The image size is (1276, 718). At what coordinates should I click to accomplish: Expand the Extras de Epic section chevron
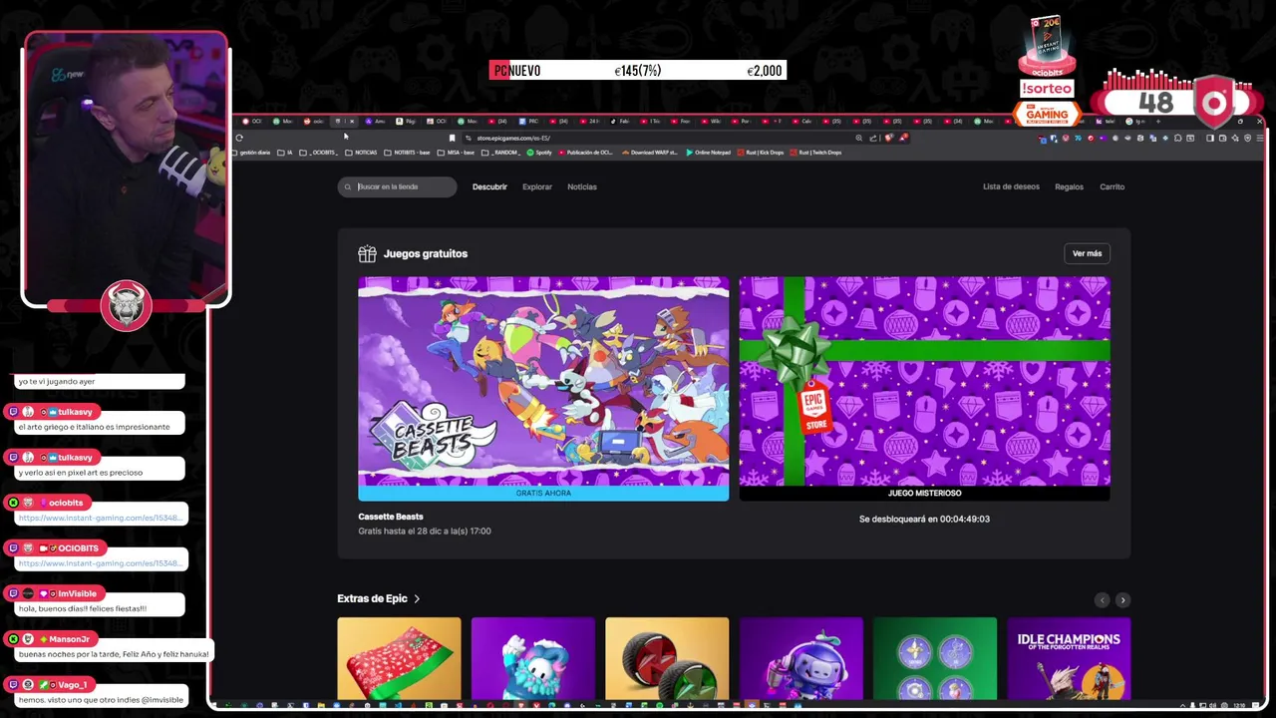pyautogui.click(x=417, y=598)
